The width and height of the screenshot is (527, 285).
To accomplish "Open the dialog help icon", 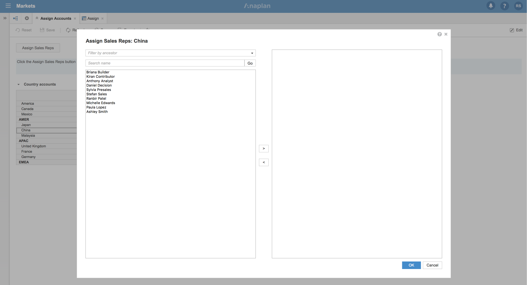I will 439,34.
